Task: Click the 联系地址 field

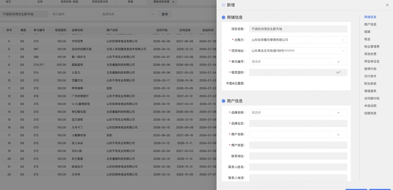Action: point(298,156)
